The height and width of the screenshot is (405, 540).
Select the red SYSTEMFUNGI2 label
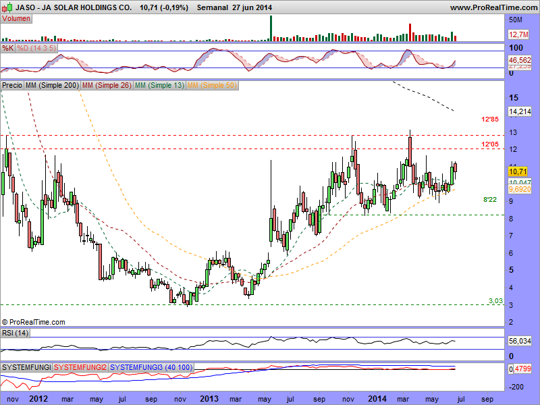tap(80, 367)
